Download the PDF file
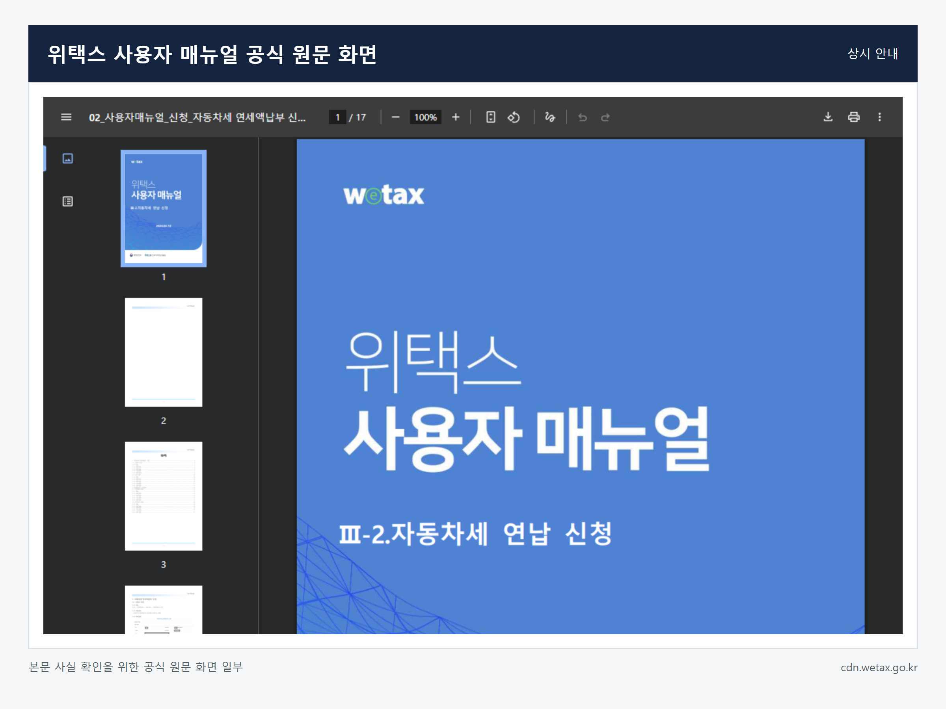 point(828,117)
